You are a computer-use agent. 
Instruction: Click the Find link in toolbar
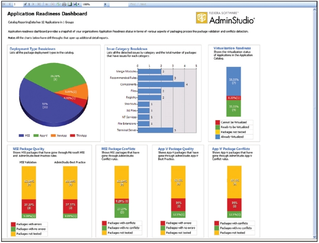click(133, 4)
